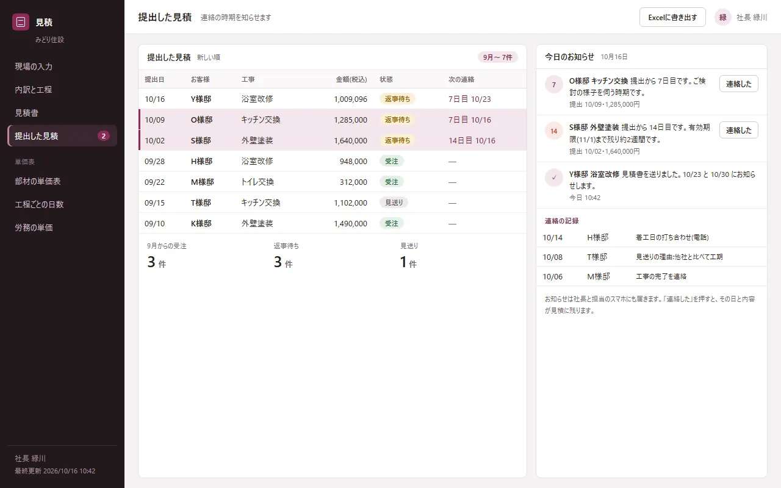
Task: Click the count badge 2 on 提出した見積
Action: pos(104,136)
